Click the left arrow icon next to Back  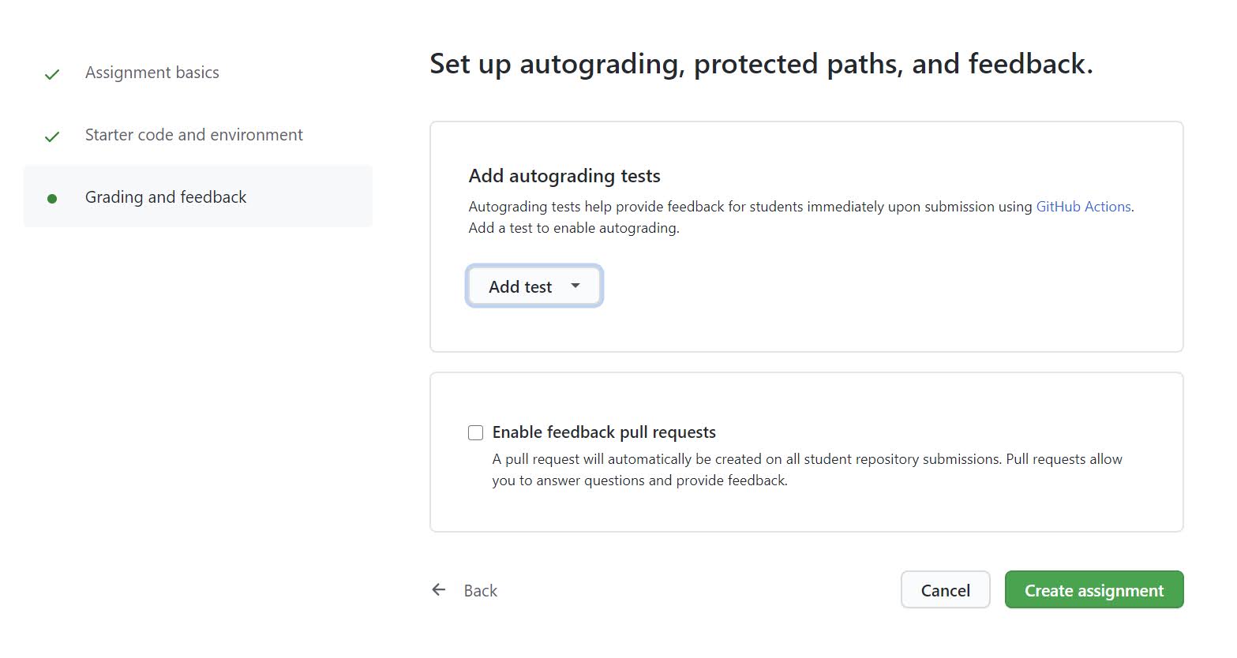(x=439, y=590)
